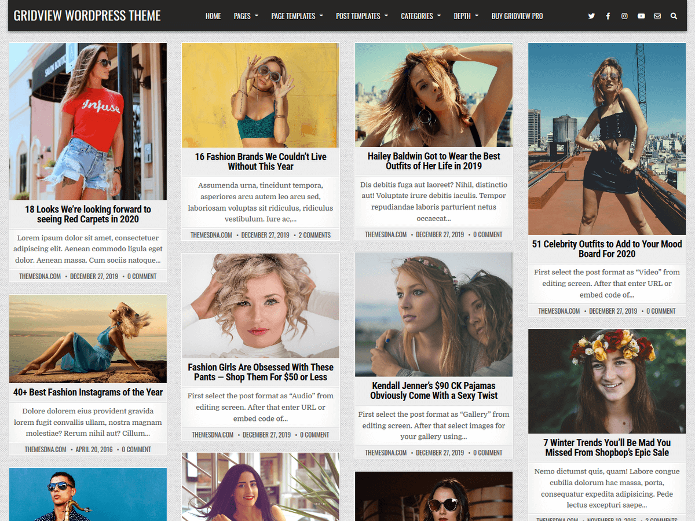
Task: Click the Facebook icon in the header
Action: point(608,16)
